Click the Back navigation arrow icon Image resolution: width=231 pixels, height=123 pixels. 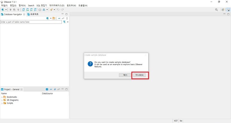pos(59,10)
